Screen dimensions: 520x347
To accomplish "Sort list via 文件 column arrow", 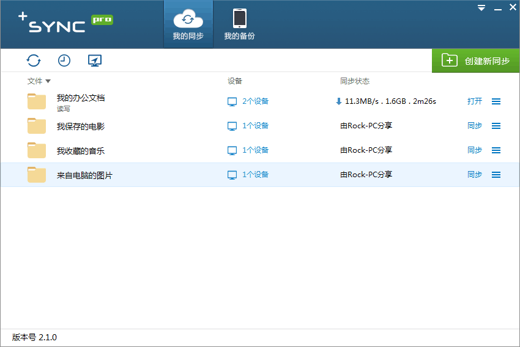I will 48,81.
